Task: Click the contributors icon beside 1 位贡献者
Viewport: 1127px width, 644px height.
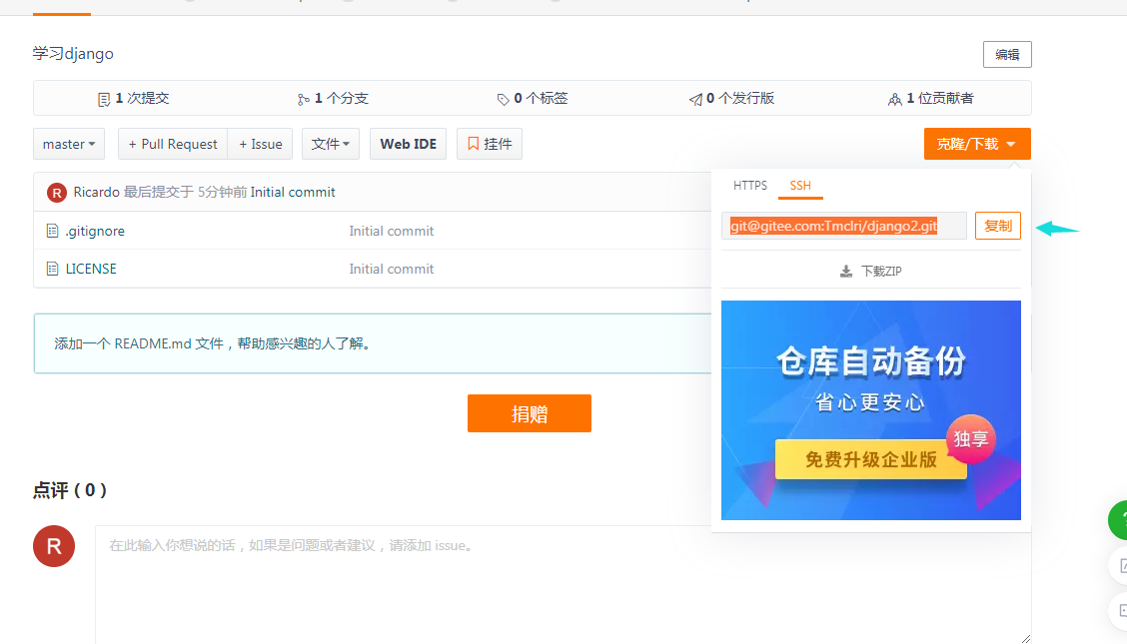Action: [894, 99]
